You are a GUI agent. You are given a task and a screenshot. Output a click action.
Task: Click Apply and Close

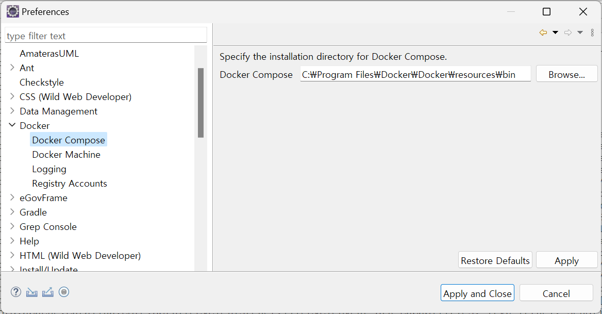pyautogui.click(x=477, y=293)
